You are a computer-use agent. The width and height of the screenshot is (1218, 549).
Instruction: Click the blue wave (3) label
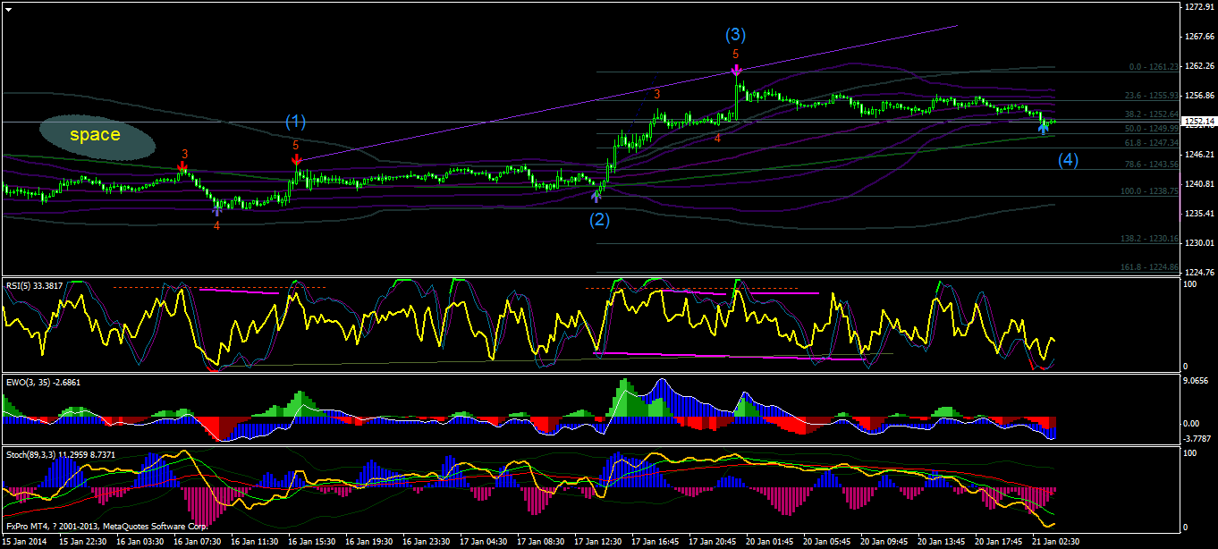735,35
